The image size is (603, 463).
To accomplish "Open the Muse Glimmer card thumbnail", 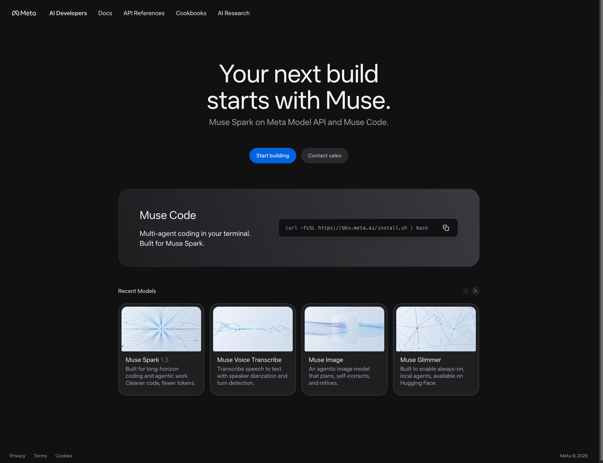I will tap(436, 329).
